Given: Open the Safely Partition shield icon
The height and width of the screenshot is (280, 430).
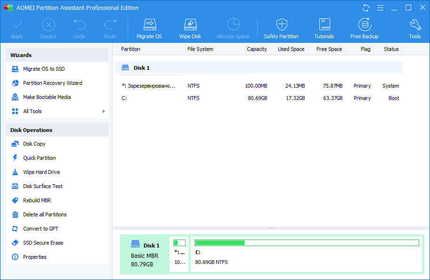Looking at the screenshot, I should (282, 25).
